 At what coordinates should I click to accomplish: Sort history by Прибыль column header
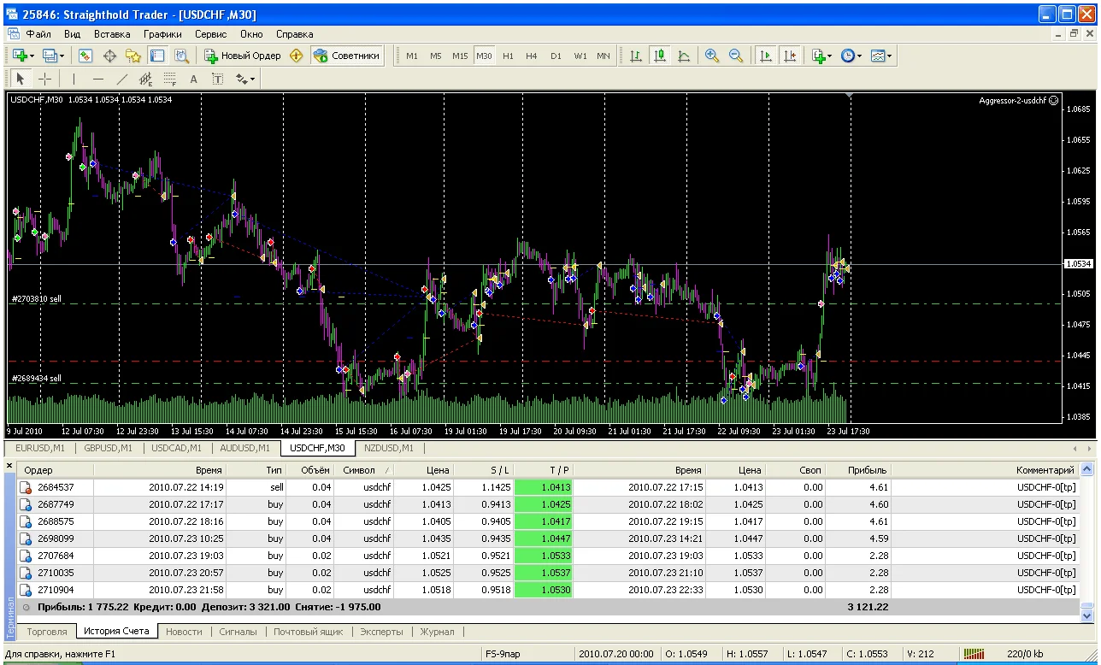(867, 470)
